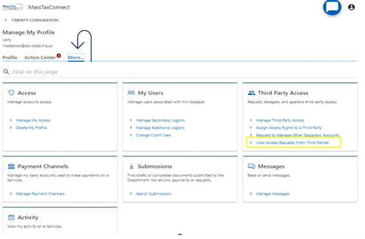Click the Third Party Access group icon
This screenshot has width=365, height=239.
point(252,93)
